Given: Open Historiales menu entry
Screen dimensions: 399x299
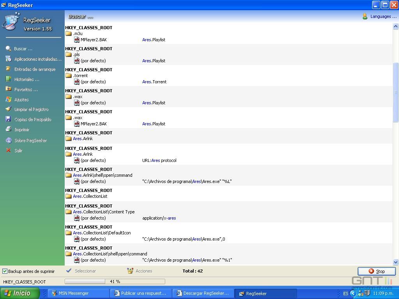Looking at the screenshot, I should pyautogui.click(x=27, y=79).
